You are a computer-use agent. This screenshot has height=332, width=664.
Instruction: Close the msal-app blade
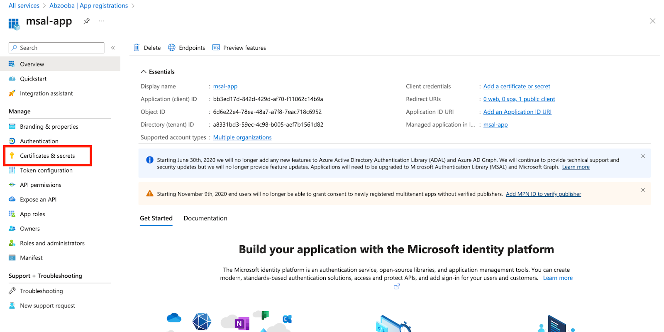point(652,21)
